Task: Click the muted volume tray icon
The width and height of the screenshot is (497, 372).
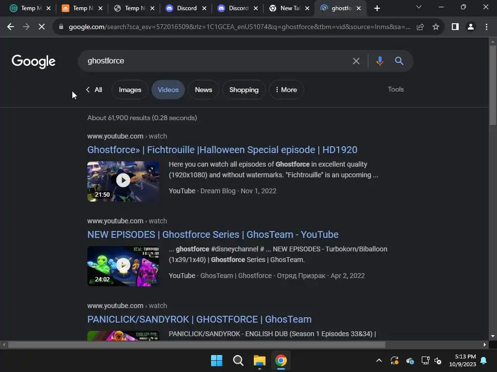Action: [438, 360]
